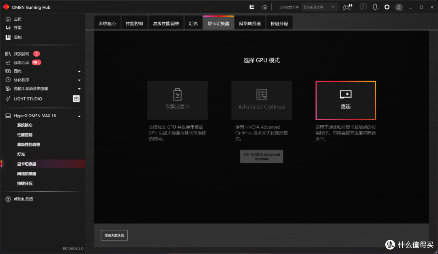Click the 选择 GPU 模式 heading
438x254 pixels.
tap(262, 60)
